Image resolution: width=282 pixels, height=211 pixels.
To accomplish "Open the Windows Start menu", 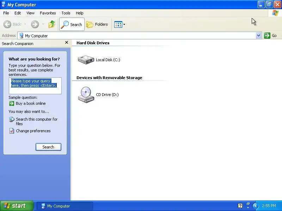I will click(17, 206).
